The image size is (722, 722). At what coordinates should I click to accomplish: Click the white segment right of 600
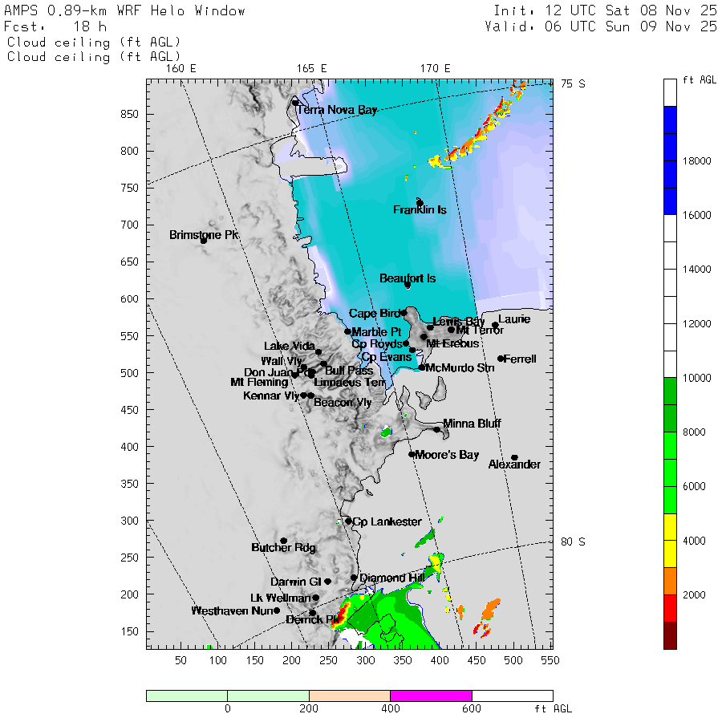(x=513, y=696)
